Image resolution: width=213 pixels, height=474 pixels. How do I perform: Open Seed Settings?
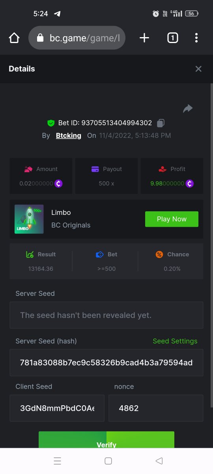click(175, 341)
